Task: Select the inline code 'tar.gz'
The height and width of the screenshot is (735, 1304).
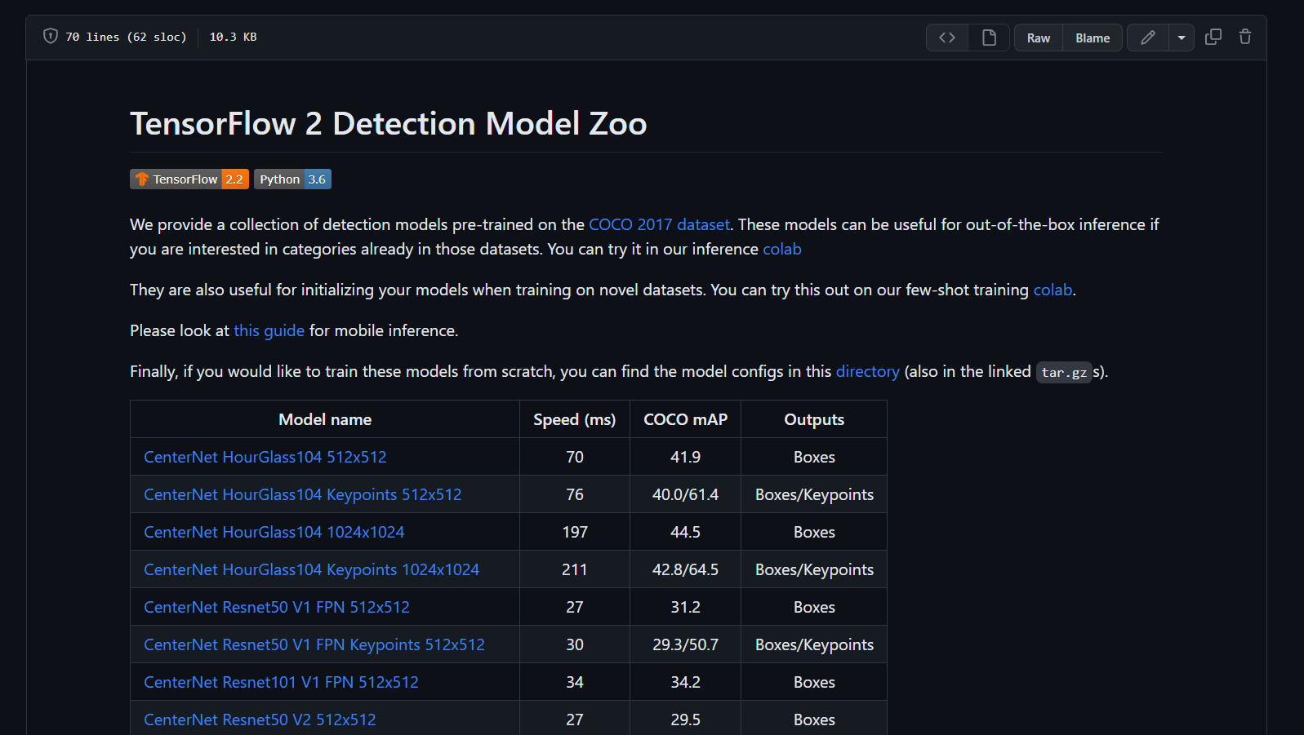Action: 1064,373
